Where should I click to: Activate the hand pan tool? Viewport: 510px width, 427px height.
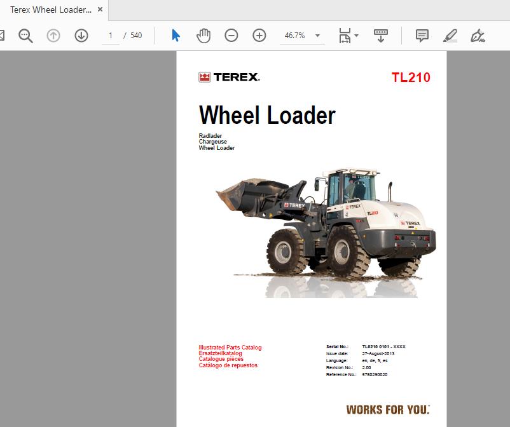203,36
